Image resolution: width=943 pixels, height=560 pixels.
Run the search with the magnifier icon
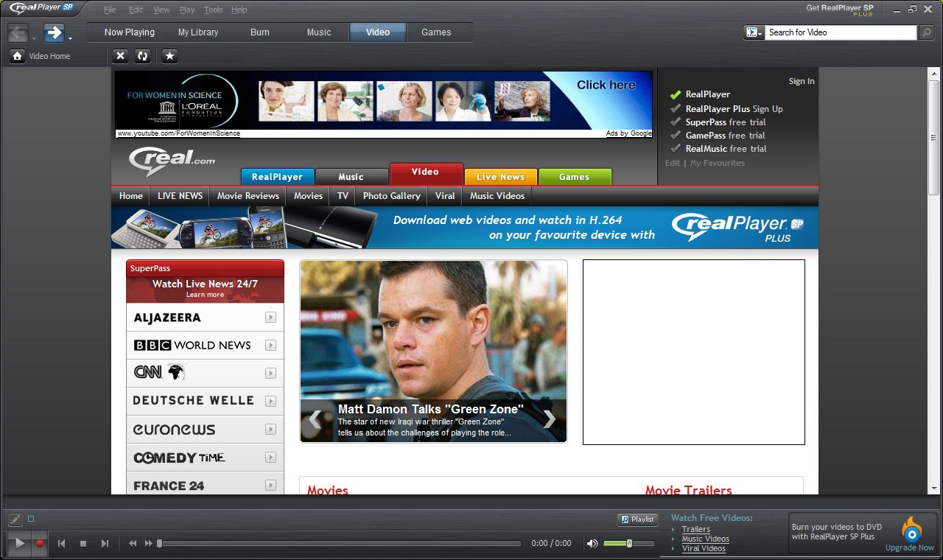[x=927, y=32]
